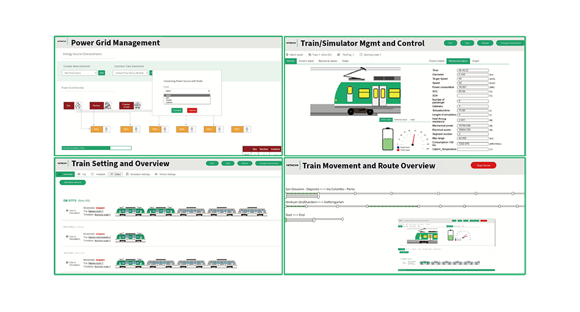Screen dimensions: 580x312
Task: Click the first green train car of DB 27772
Action: click(130, 211)
